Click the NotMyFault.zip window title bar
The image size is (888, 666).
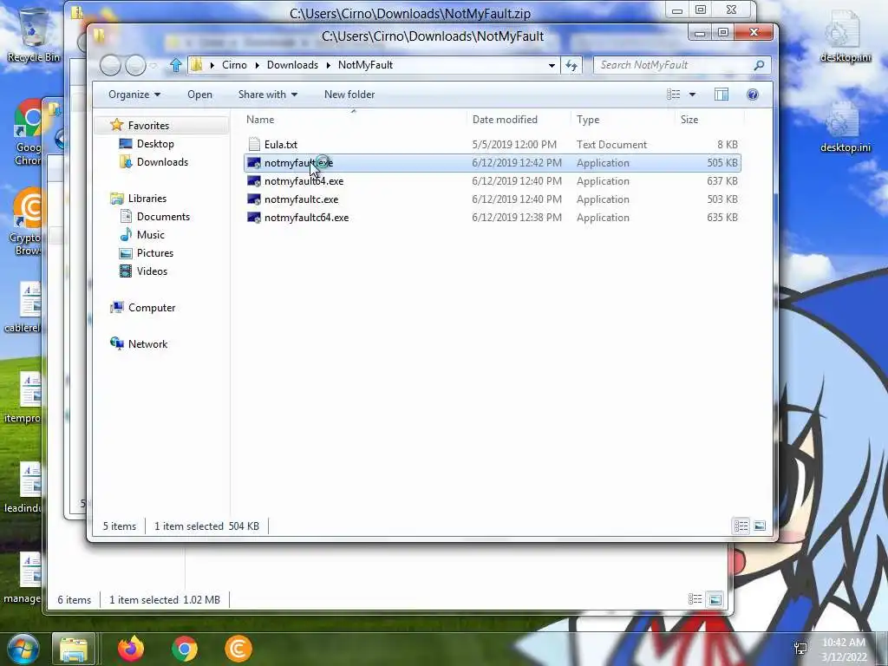click(410, 13)
